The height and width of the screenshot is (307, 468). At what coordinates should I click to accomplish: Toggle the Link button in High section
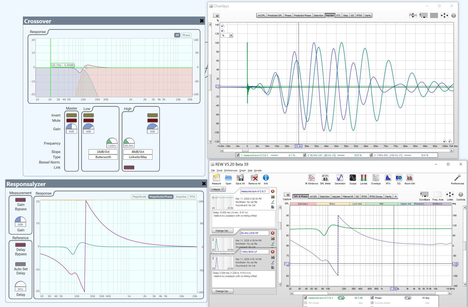tap(129, 167)
